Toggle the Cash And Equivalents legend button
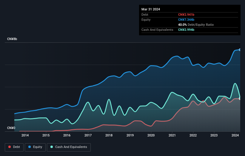 click(69, 147)
